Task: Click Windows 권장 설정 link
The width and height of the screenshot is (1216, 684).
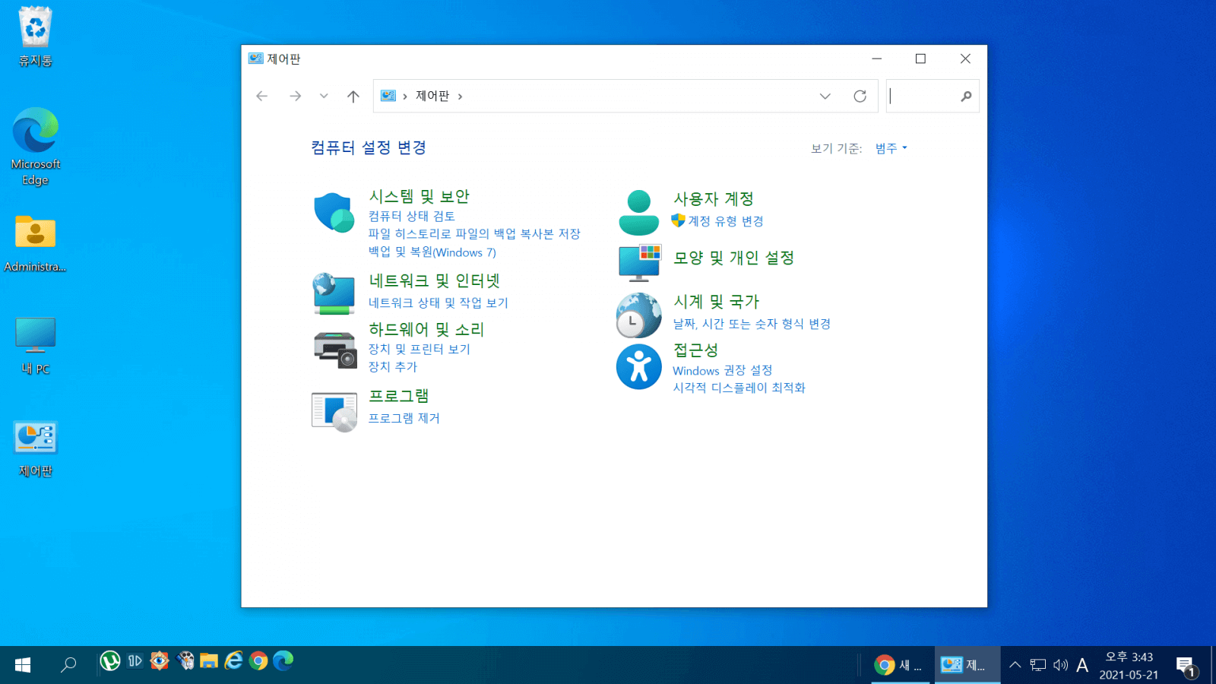Action: 723,370
